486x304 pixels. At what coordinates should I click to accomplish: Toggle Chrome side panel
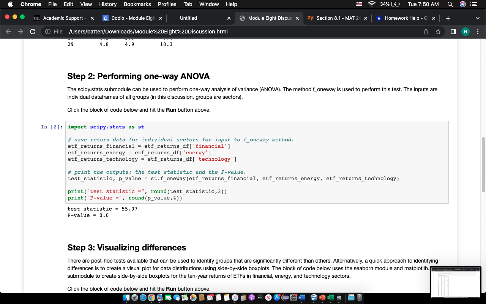click(453, 32)
